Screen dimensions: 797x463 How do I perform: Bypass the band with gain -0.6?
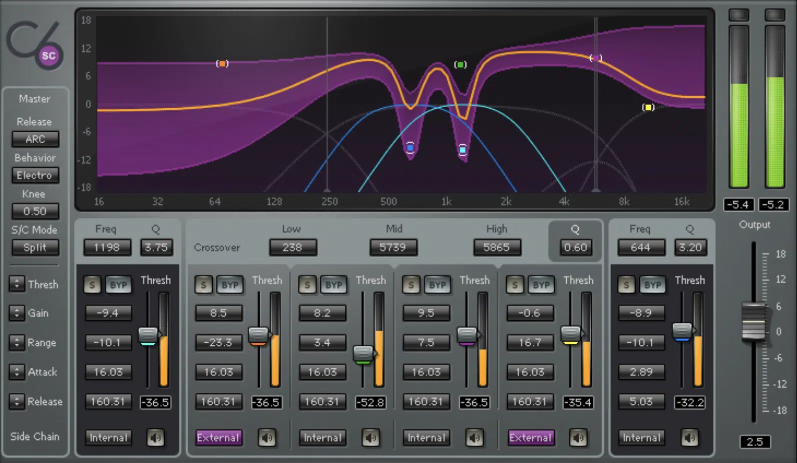(541, 285)
